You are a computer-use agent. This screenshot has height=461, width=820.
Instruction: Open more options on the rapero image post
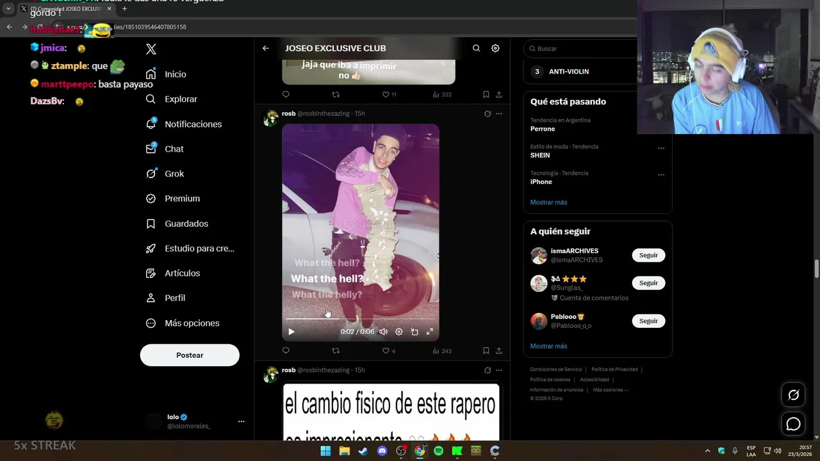pyautogui.click(x=499, y=370)
